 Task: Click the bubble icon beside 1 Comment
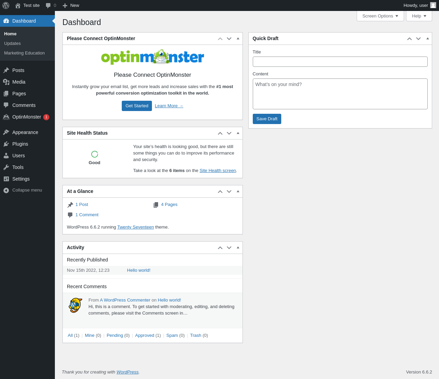click(70, 215)
